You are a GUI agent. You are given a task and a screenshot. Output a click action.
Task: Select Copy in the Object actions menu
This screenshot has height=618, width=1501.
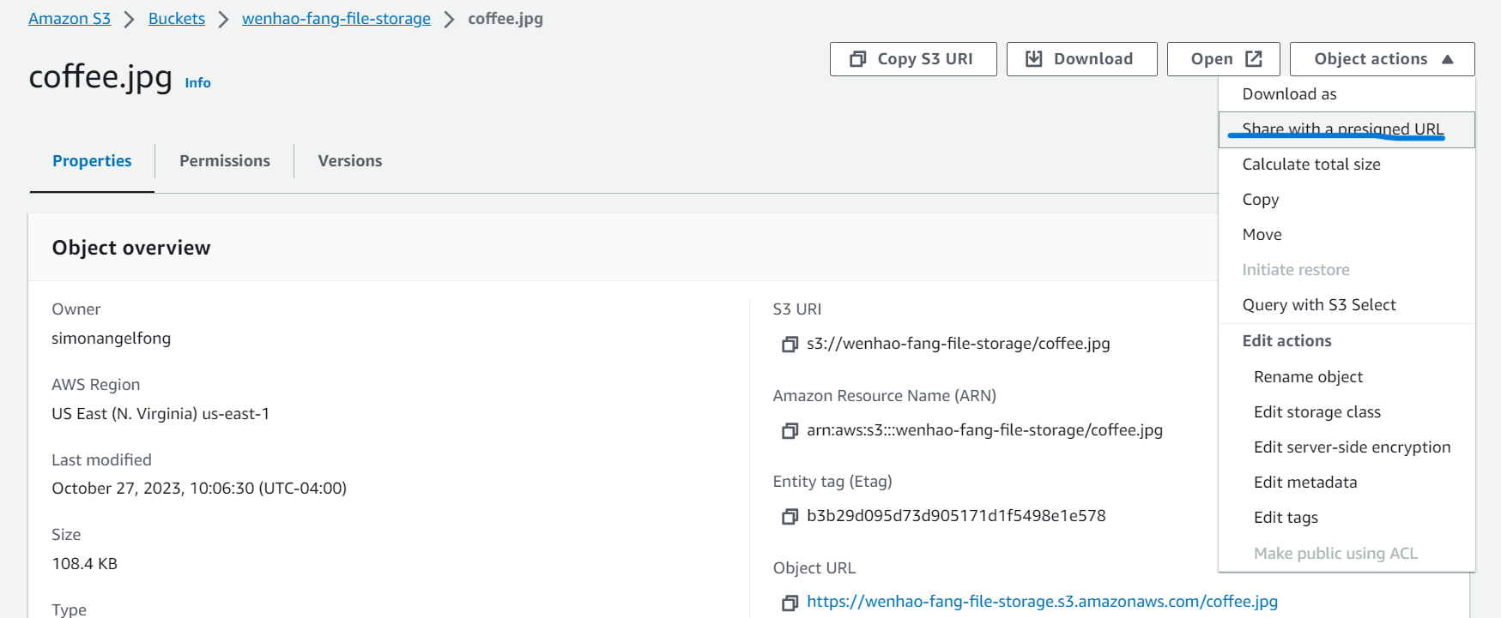pyautogui.click(x=1347, y=200)
